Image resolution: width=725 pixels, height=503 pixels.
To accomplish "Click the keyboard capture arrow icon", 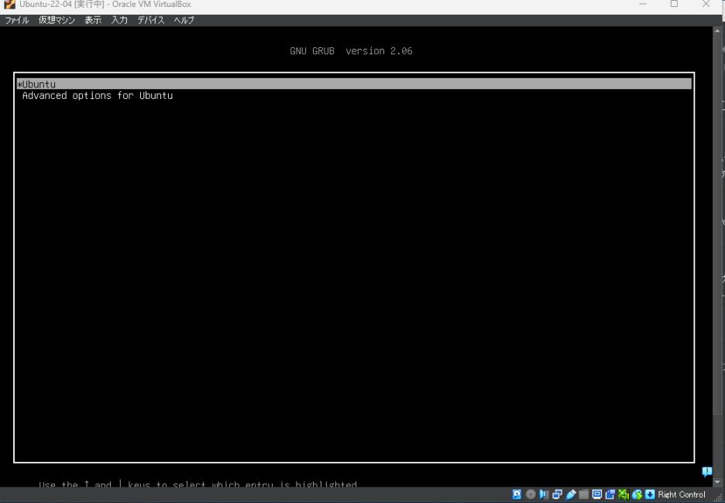I will [x=650, y=494].
